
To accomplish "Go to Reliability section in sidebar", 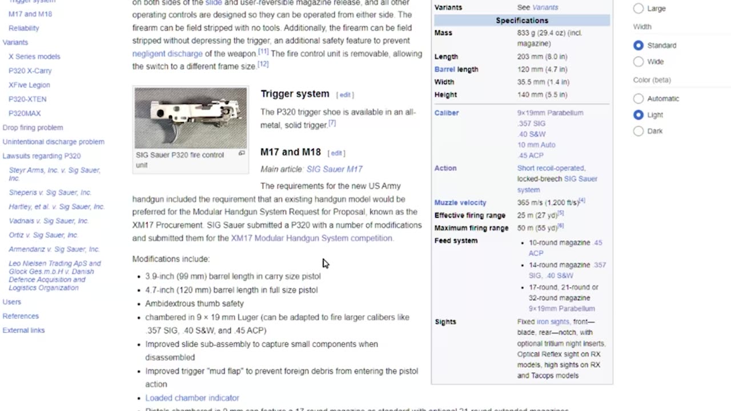I will tap(24, 28).
